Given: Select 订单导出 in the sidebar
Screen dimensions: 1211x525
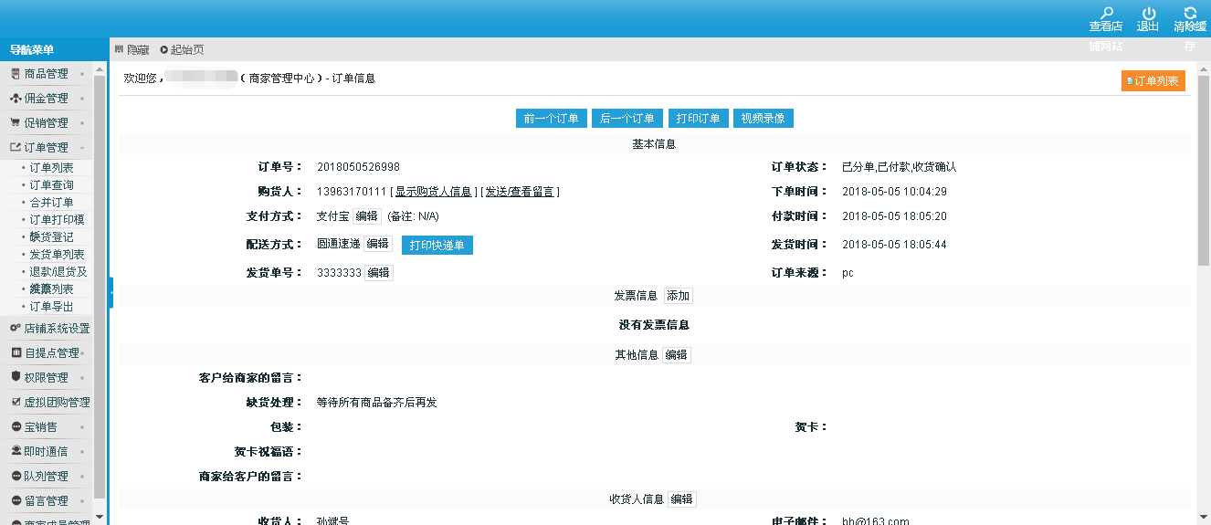Looking at the screenshot, I should click(x=51, y=307).
